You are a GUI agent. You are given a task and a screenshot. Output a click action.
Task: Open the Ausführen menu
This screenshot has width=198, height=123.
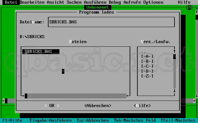(x=95, y=2)
